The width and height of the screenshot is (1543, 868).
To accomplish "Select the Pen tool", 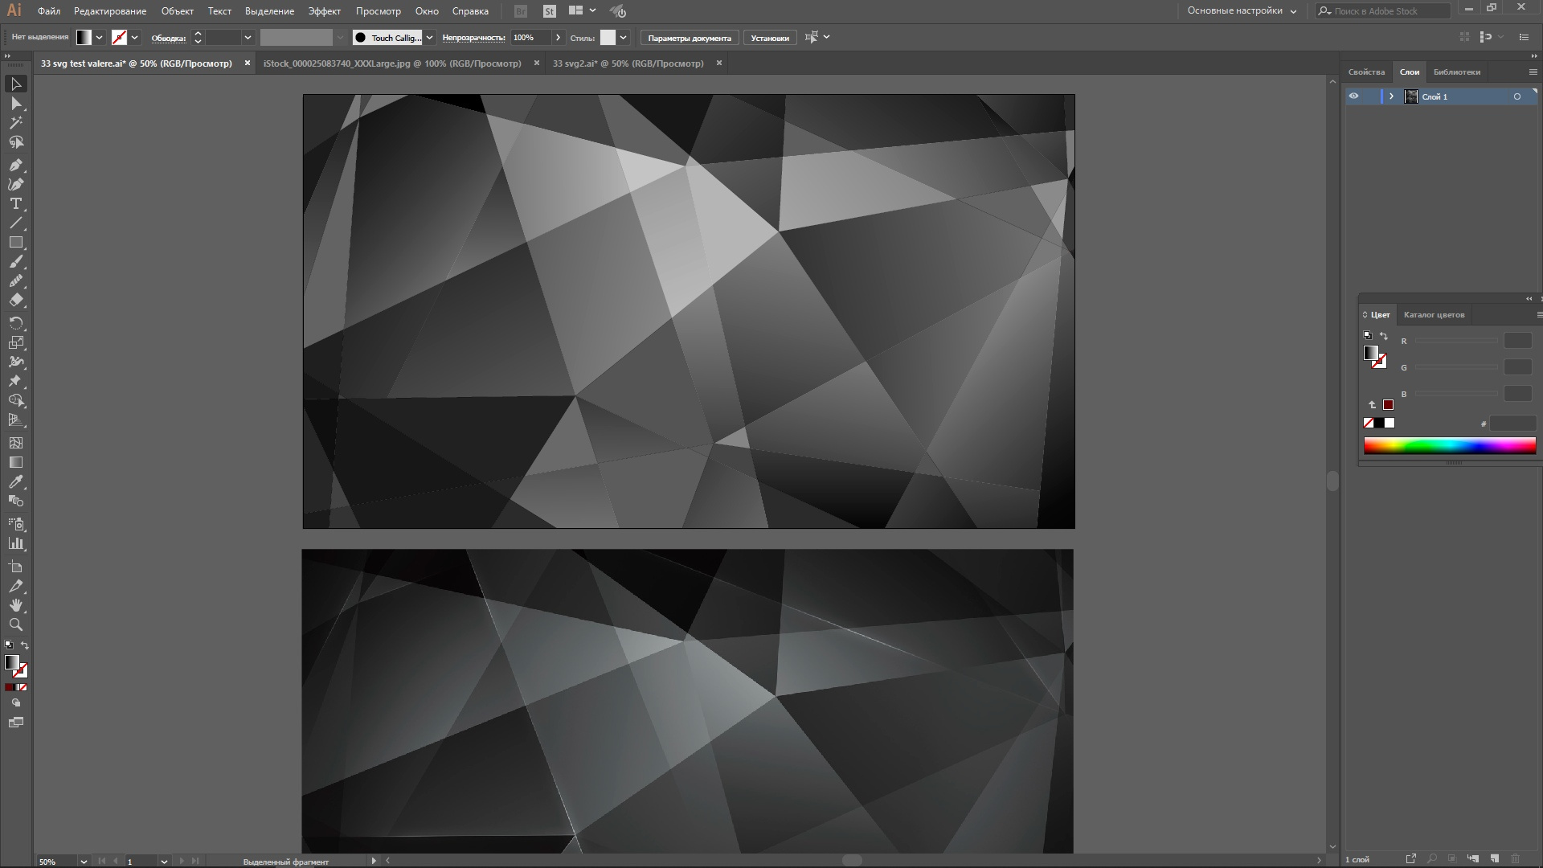I will coord(16,165).
